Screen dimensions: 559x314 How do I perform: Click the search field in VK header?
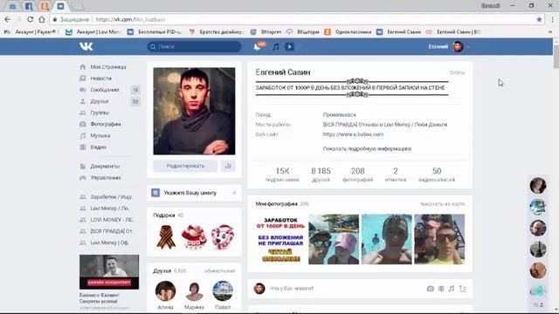click(x=194, y=46)
